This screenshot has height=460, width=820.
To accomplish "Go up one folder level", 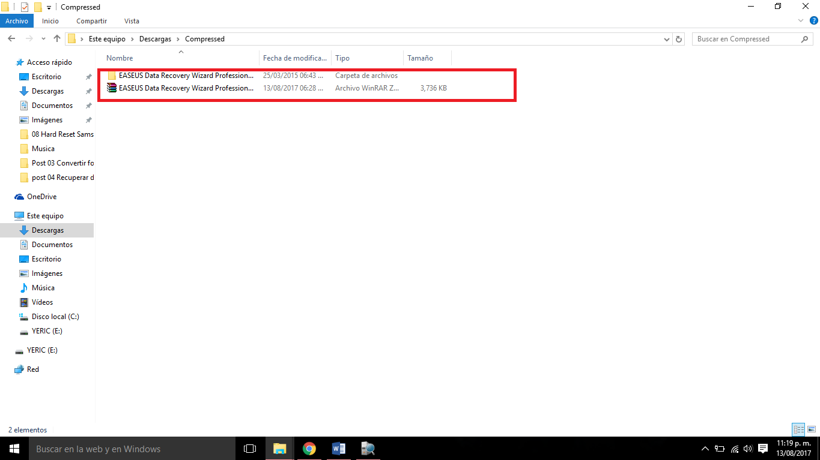I will 57,38.
